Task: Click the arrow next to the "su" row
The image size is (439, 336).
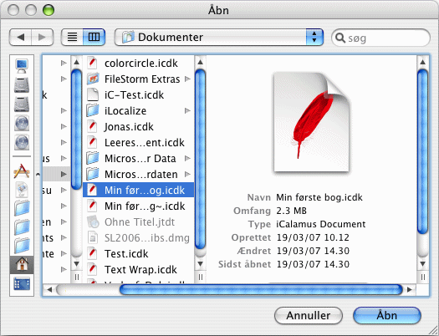Action: (x=64, y=191)
